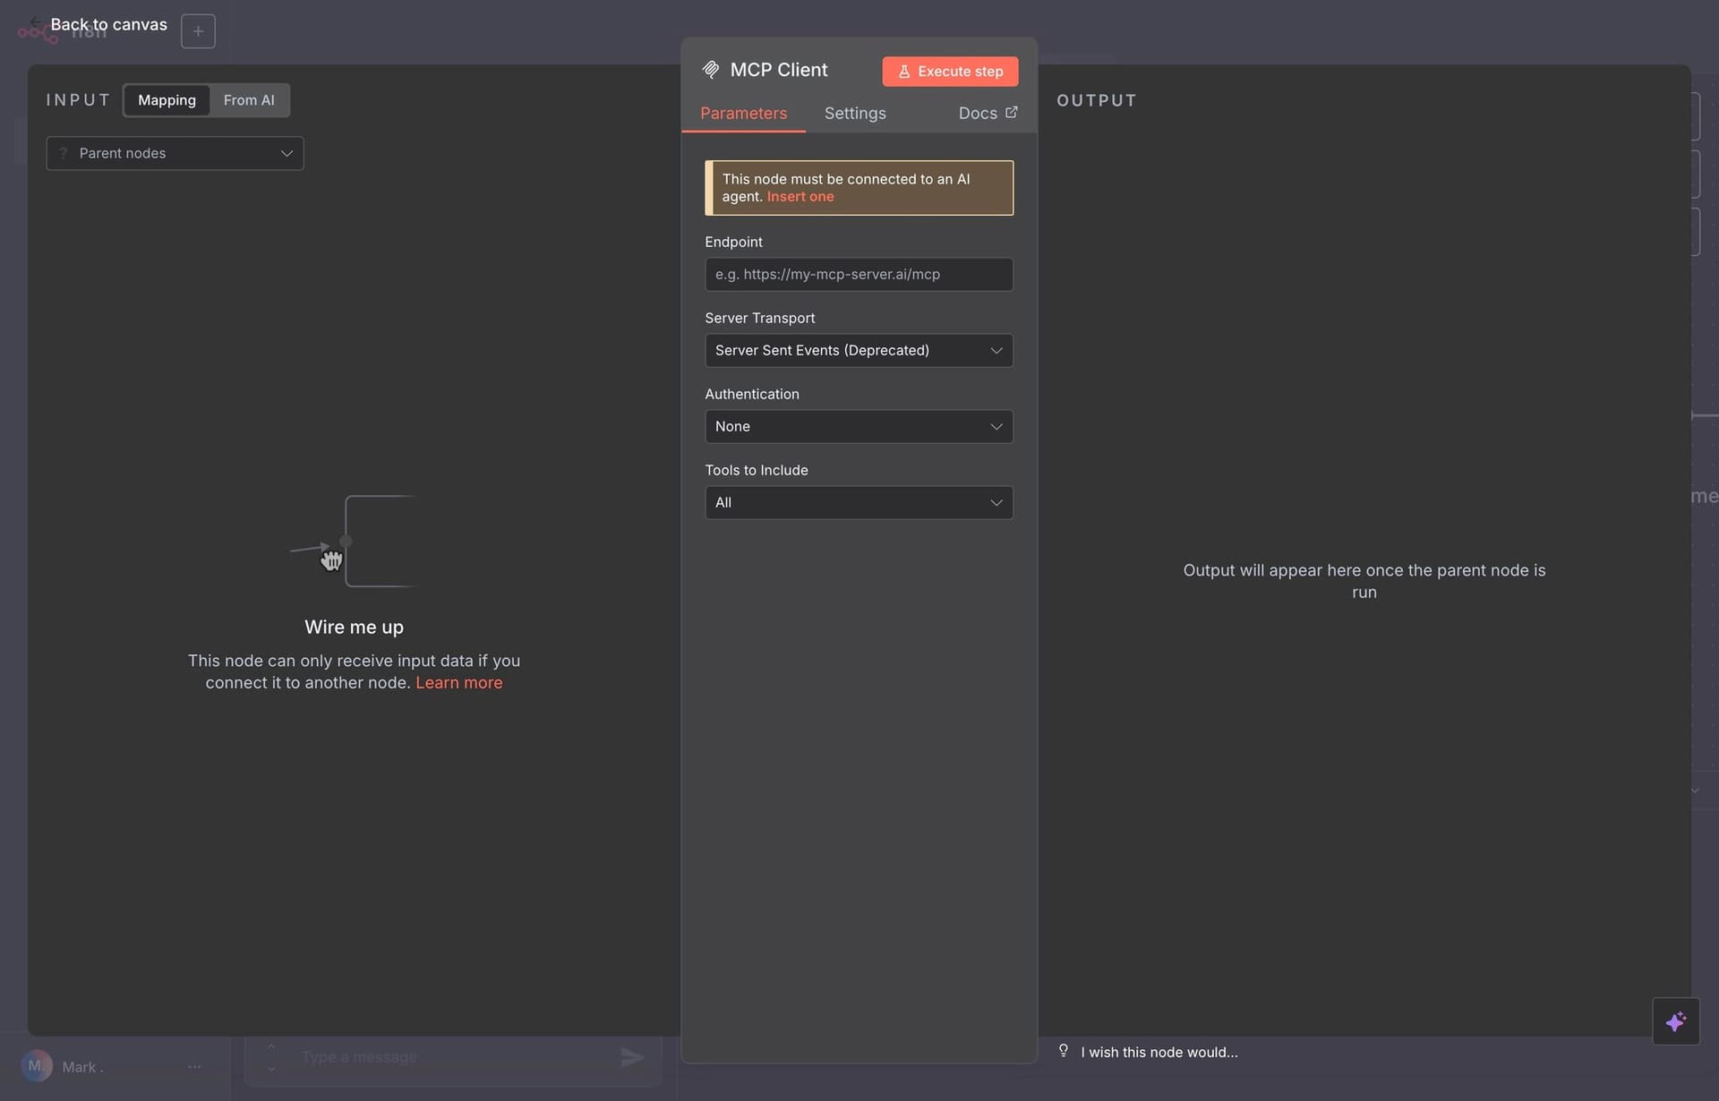Viewport: 1719px width, 1101px height.
Task: Click Learn more link under Wire me up
Action: (x=458, y=683)
